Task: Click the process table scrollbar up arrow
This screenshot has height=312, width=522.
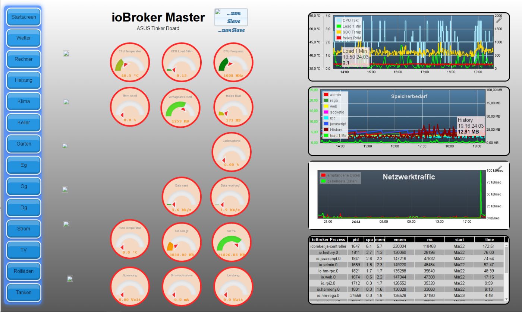Action: [506, 245]
